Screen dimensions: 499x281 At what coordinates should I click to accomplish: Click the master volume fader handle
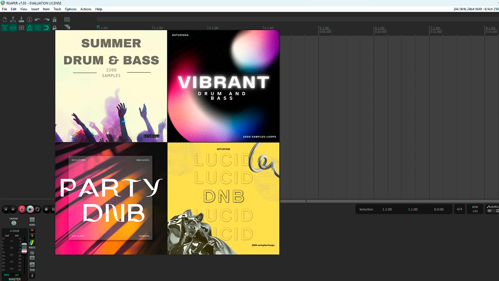(24, 248)
